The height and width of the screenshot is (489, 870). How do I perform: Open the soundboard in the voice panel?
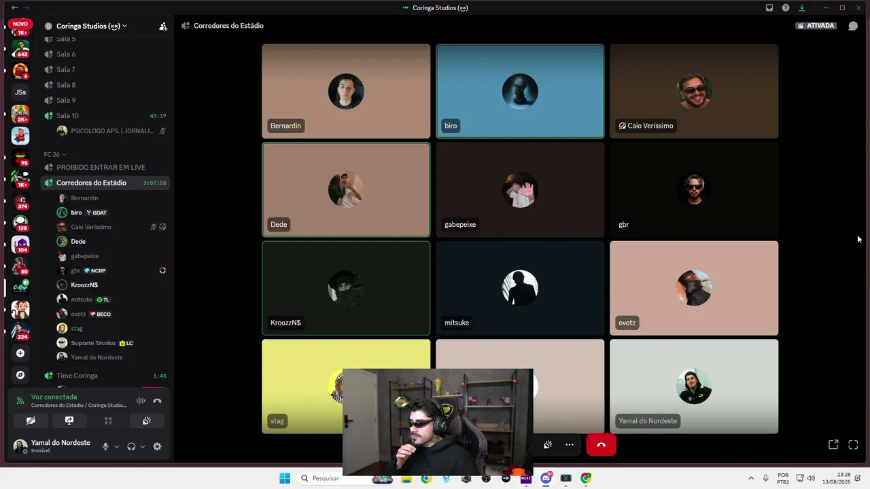[x=147, y=421]
